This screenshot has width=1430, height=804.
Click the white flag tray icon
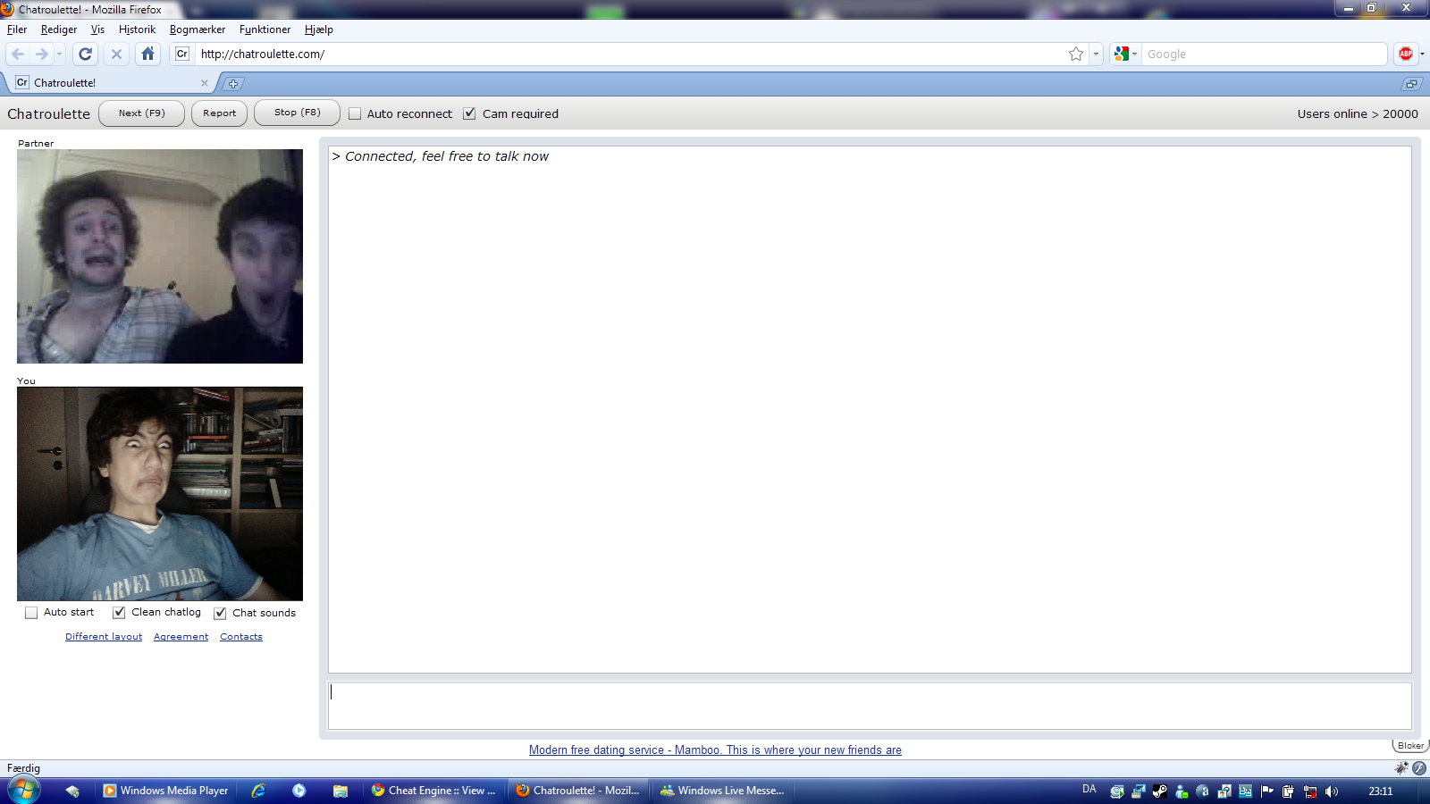click(1266, 791)
